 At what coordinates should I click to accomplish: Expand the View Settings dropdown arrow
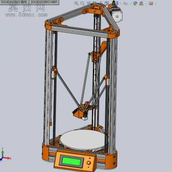pos(156,3)
